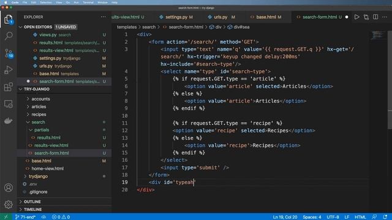Open results.html in Open Editors list
The width and height of the screenshot is (392, 220).
pos(64,43)
